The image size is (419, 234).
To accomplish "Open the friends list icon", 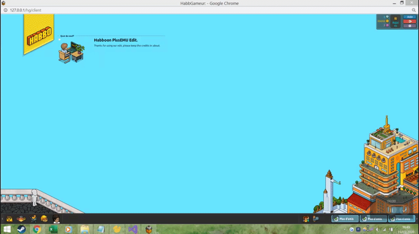I will 306,219.
